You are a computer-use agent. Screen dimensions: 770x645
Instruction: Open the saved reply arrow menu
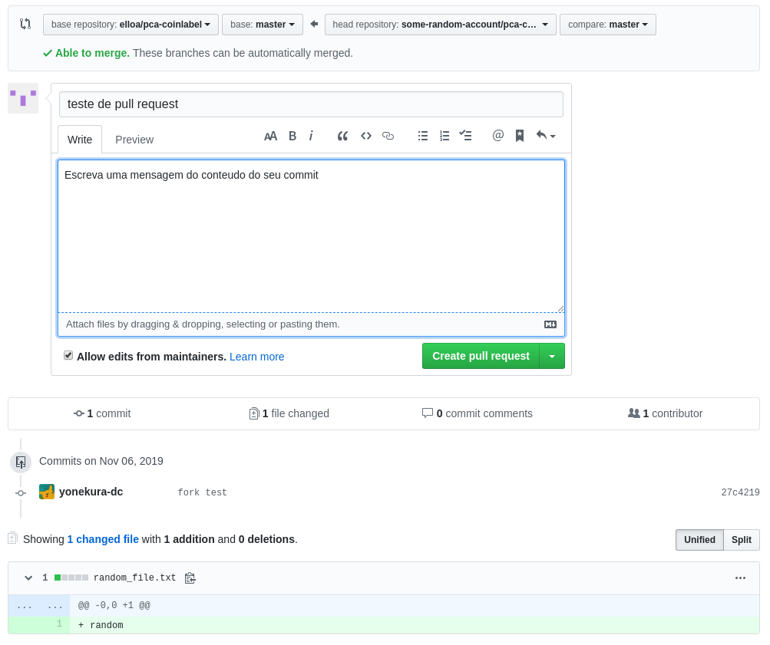click(x=546, y=136)
